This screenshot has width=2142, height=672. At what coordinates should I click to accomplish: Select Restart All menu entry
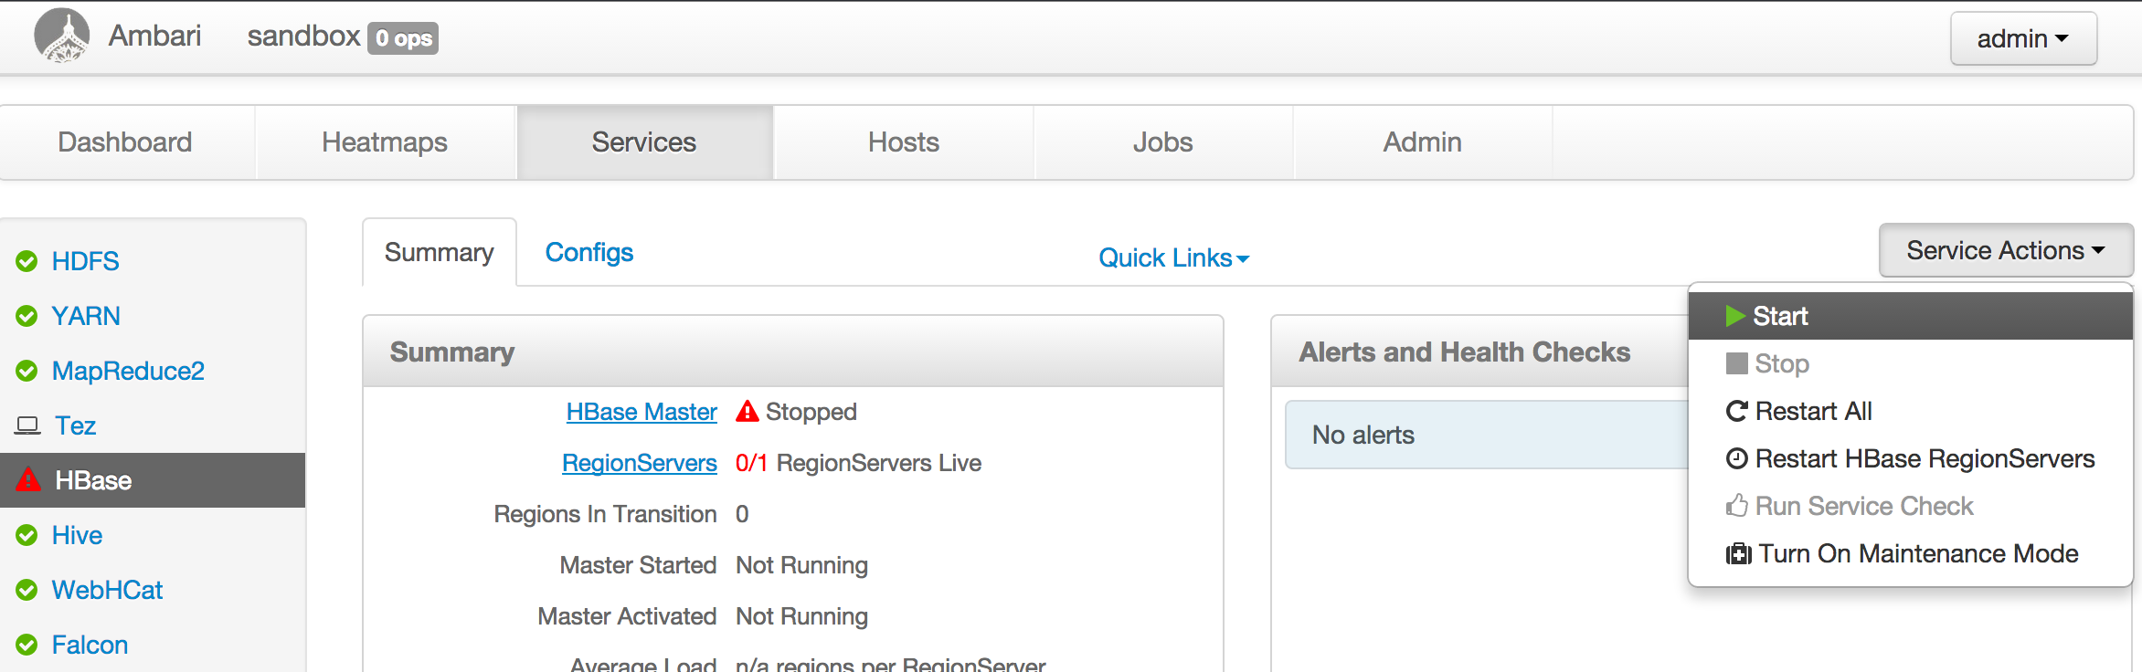1911,411
